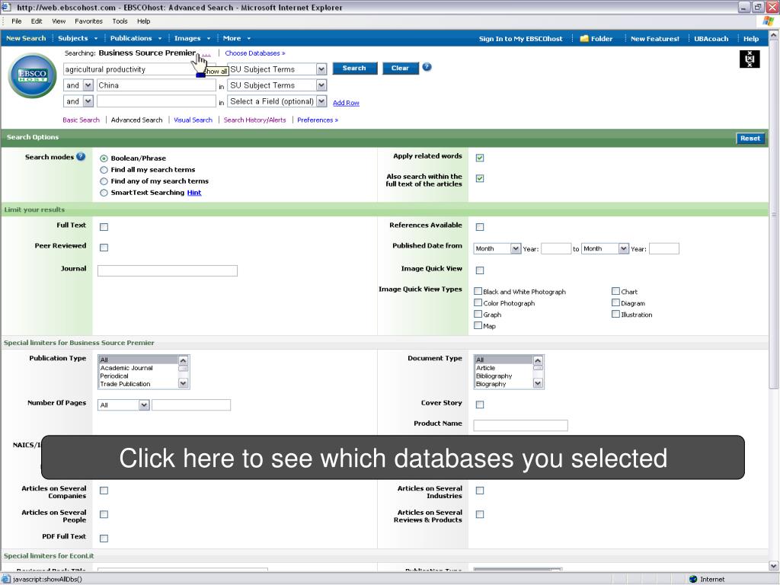Click New Search in navigation bar

pyautogui.click(x=26, y=38)
